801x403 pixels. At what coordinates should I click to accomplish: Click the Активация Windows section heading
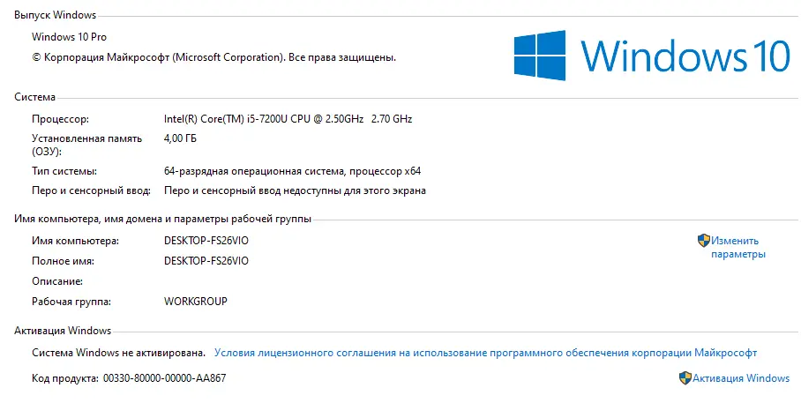[63, 331]
